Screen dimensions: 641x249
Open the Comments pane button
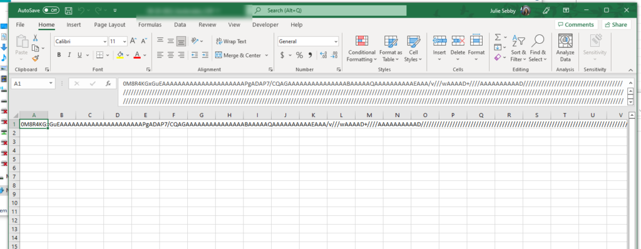pyautogui.click(x=576, y=24)
